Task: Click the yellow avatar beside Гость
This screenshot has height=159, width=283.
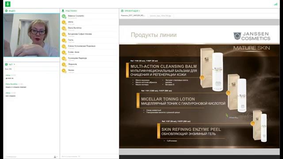Action: pyautogui.click(x=64, y=41)
